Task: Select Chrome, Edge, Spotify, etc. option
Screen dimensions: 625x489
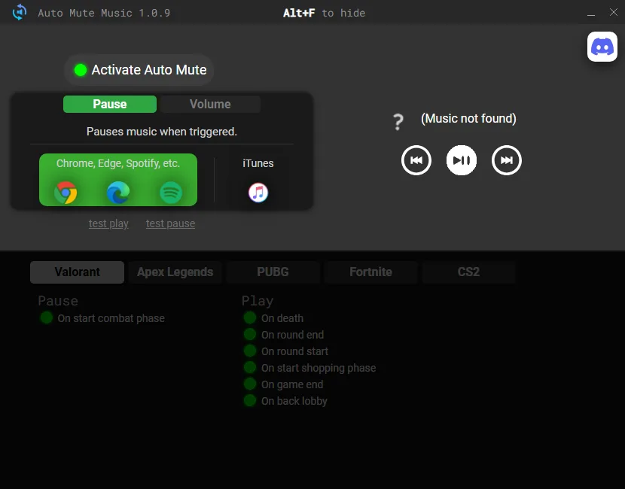Action: pos(118,180)
